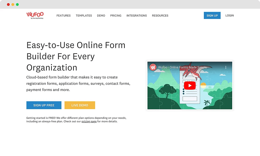Click the yellow Live Demo button

coord(80,105)
